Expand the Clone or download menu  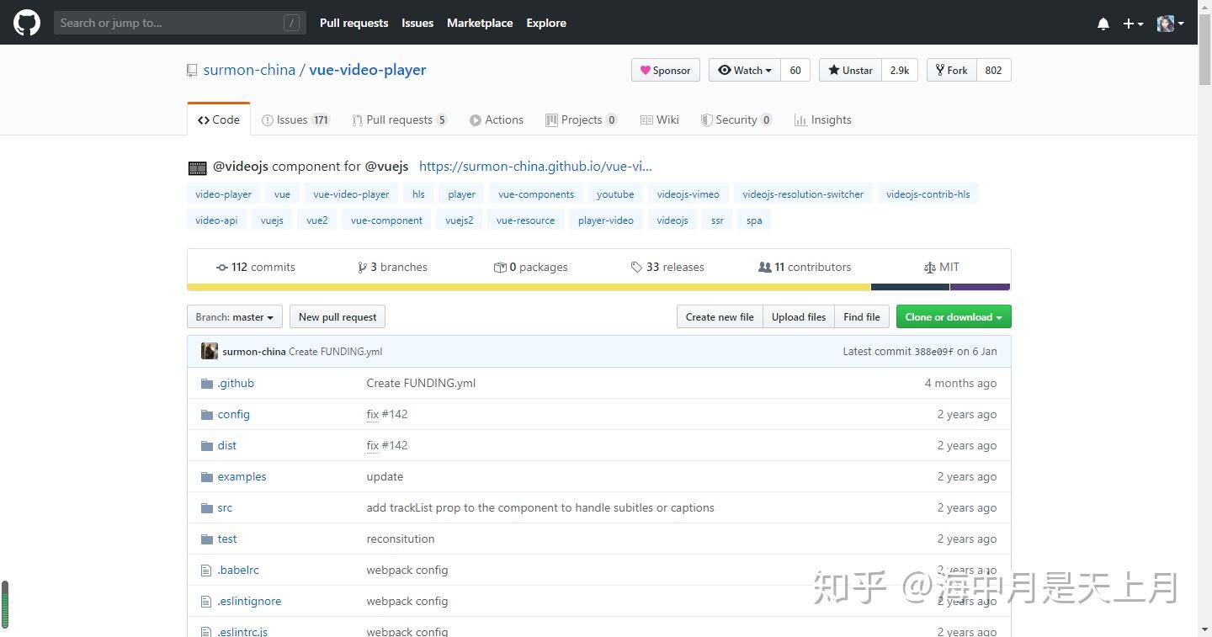[953, 316]
